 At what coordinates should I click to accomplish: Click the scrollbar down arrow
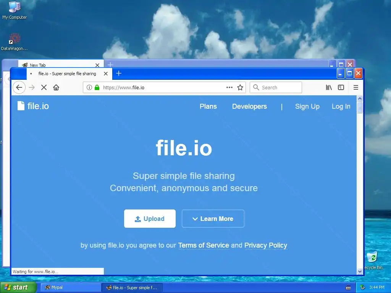pyautogui.click(x=360, y=271)
